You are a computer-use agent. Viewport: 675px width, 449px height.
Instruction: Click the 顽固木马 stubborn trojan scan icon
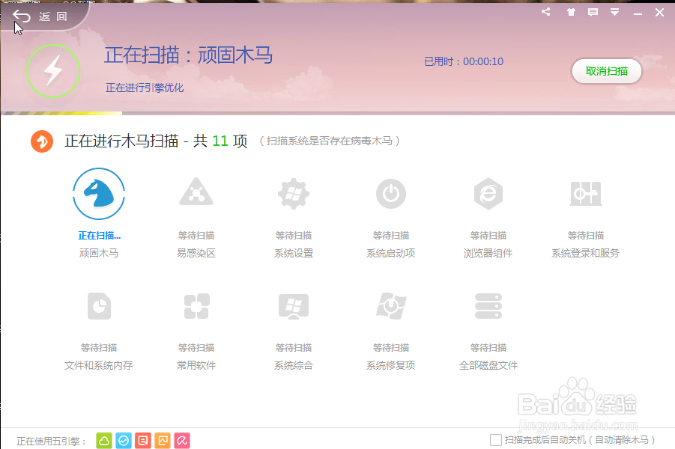pyautogui.click(x=98, y=193)
